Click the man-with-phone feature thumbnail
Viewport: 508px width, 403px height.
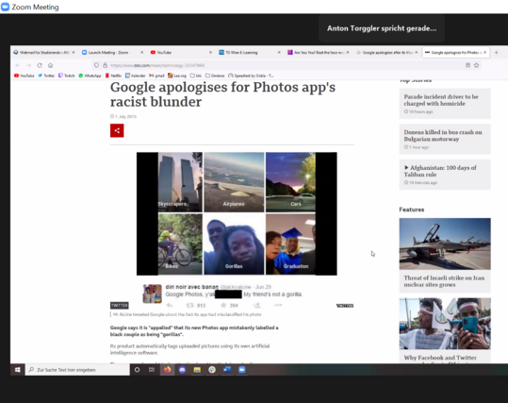point(445,324)
